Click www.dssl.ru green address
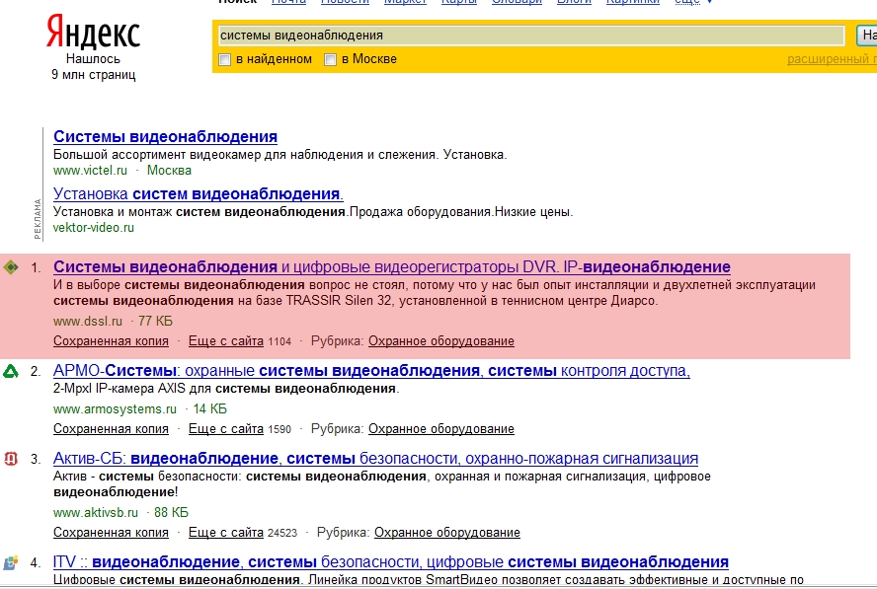Viewport: 877px width, 589px height. [88, 322]
